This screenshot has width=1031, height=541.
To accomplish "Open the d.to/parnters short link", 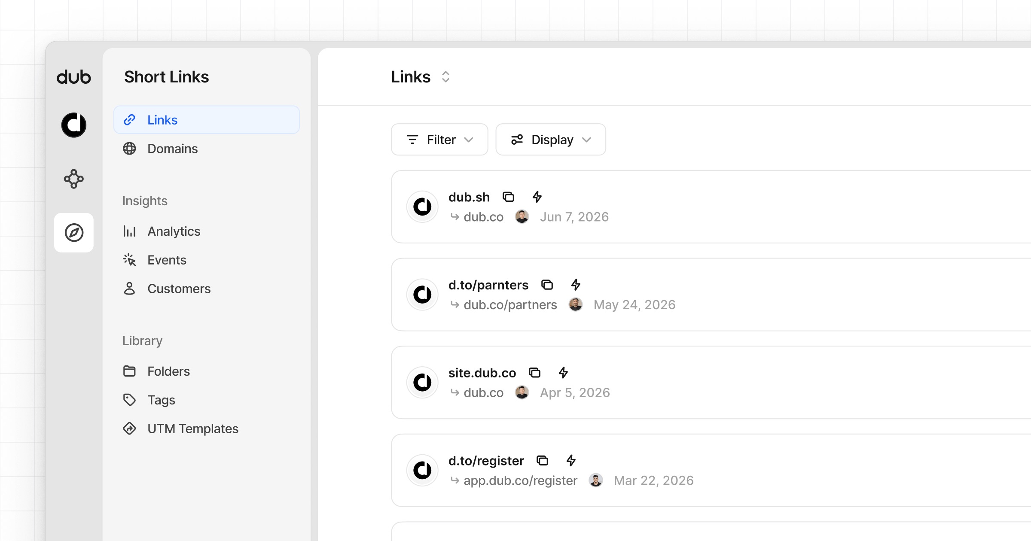I will tap(488, 285).
